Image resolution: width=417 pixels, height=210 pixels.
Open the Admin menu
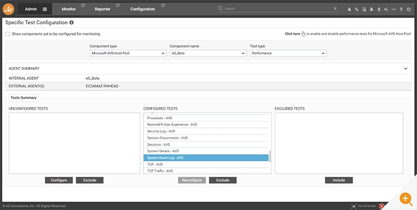(x=31, y=9)
